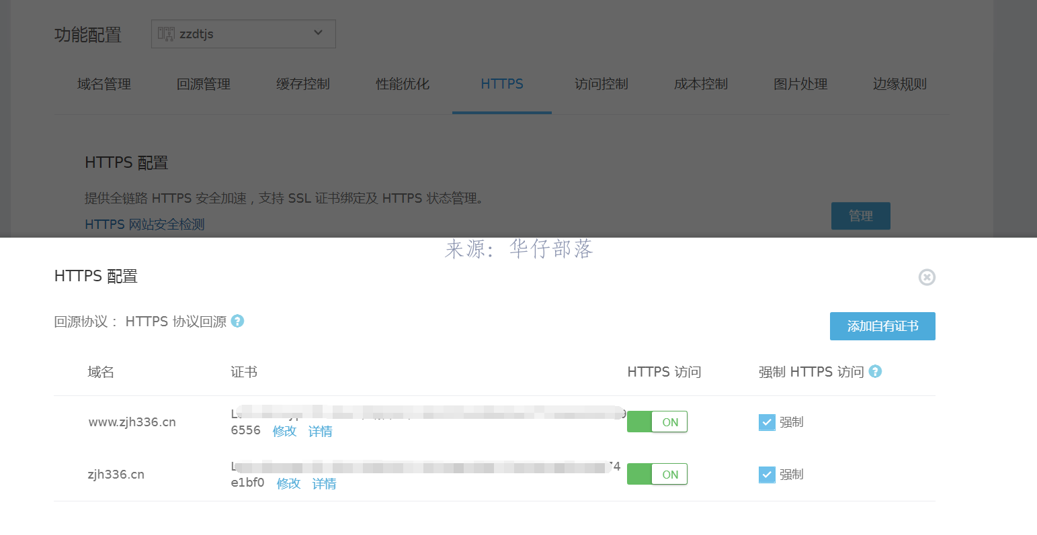The width and height of the screenshot is (1037, 535).
Task: Toggle HTTPS access for zjh336.cn
Action: click(x=657, y=474)
